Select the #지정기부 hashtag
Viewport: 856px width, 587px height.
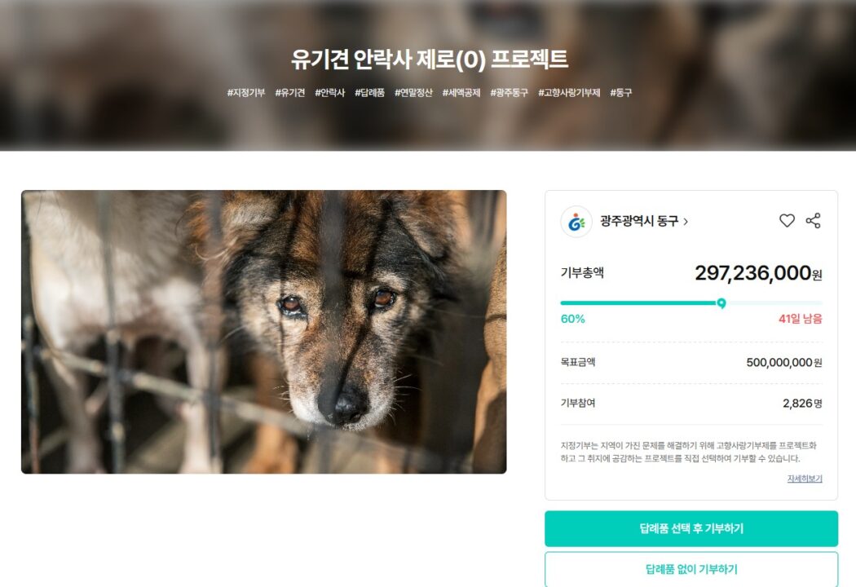pyautogui.click(x=245, y=93)
